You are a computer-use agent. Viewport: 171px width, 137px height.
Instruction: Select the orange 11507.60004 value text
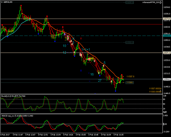pyautogui.click(x=155, y=89)
